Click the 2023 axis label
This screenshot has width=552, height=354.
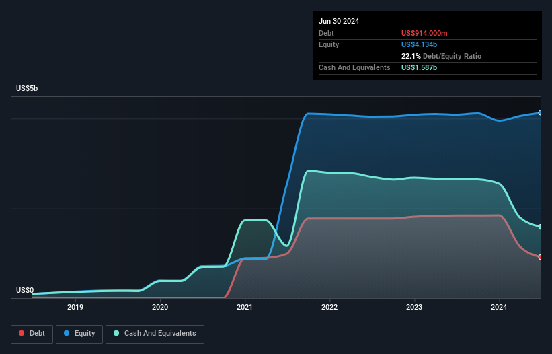pos(414,307)
